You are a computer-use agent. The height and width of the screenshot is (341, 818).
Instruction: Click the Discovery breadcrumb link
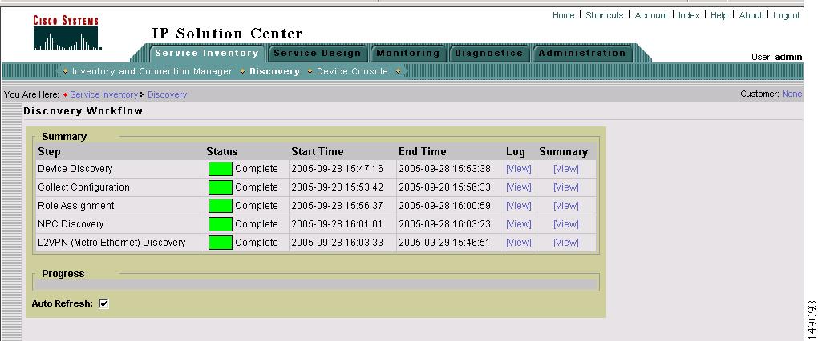[x=167, y=94]
